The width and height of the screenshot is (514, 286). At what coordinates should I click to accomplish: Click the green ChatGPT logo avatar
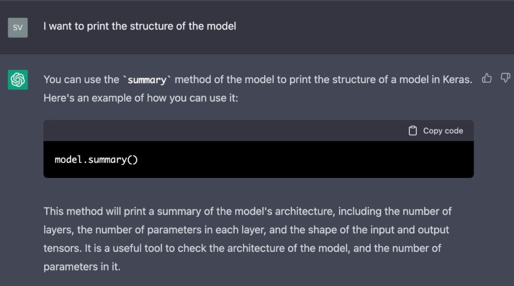(x=18, y=79)
